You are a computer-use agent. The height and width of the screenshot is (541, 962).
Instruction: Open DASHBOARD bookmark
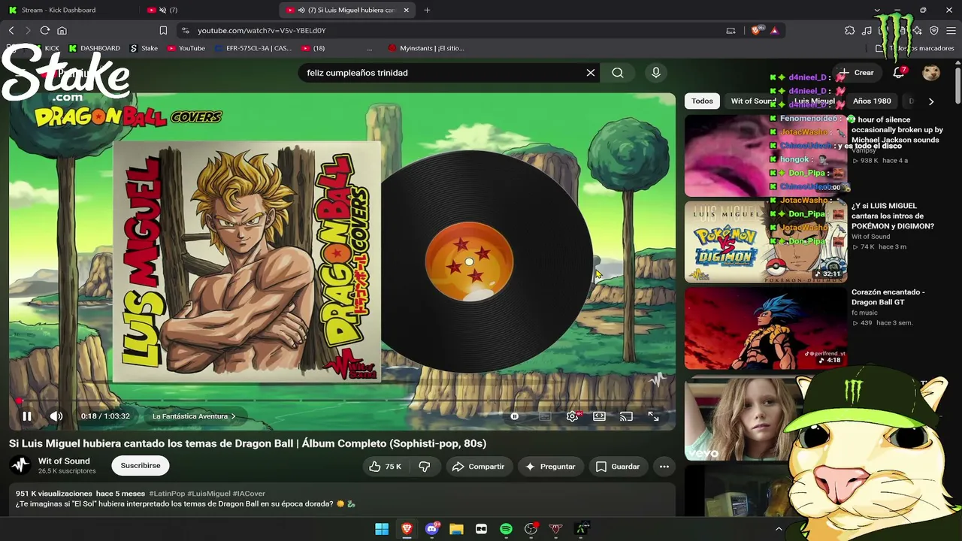coord(95,48)
